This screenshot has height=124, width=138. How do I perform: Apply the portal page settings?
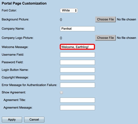[x=12, y=120]
